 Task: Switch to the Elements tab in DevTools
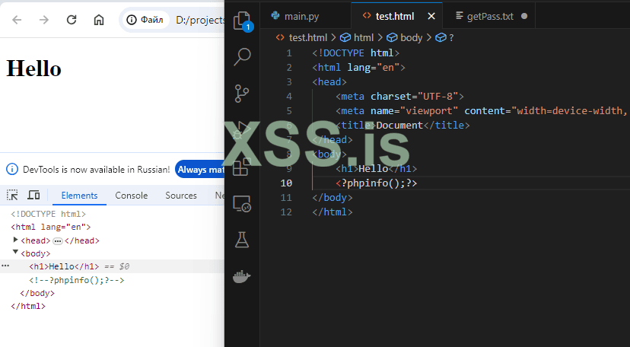(x=79, y=196)
